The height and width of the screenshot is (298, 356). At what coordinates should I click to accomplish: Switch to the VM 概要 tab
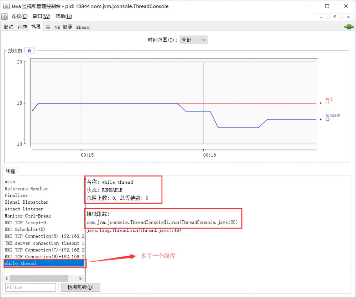(63, 27)
